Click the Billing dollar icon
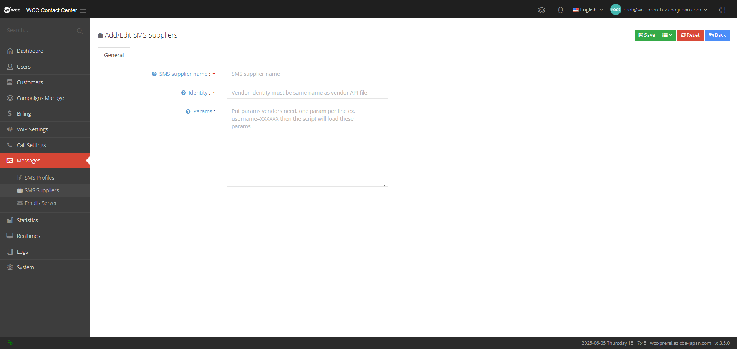 10,114
